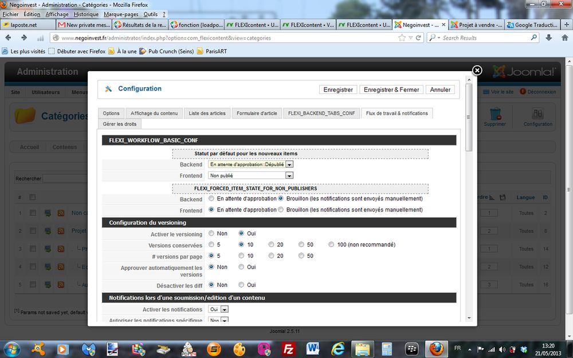The width and height of the screenshot is (573, 358).
Task: Select 10 for # versions par page
Action: pyautogui.click(x=241, y=255)
